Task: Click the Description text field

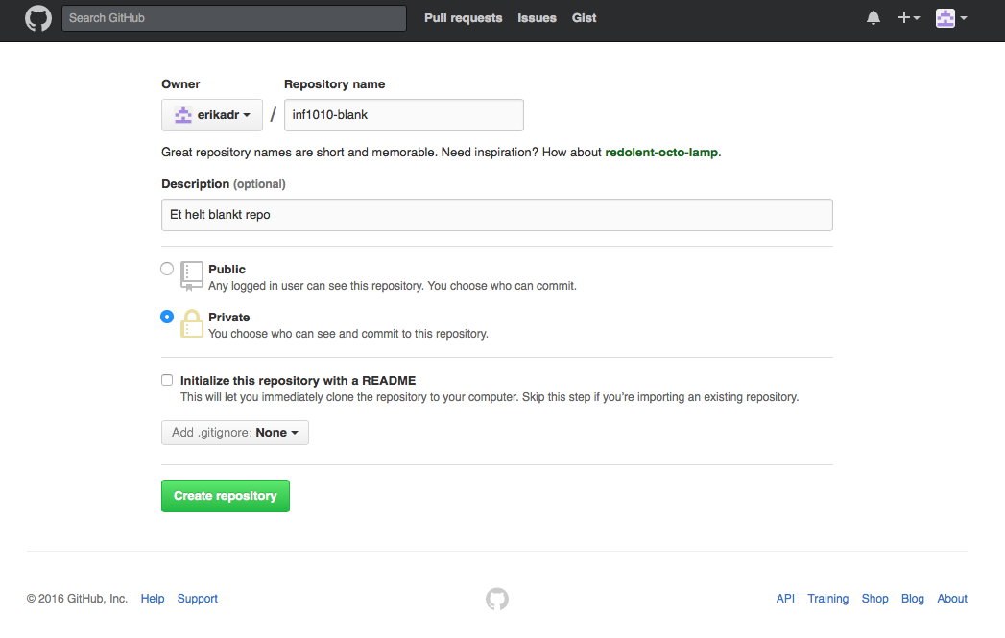Action: tap(496, 215)
